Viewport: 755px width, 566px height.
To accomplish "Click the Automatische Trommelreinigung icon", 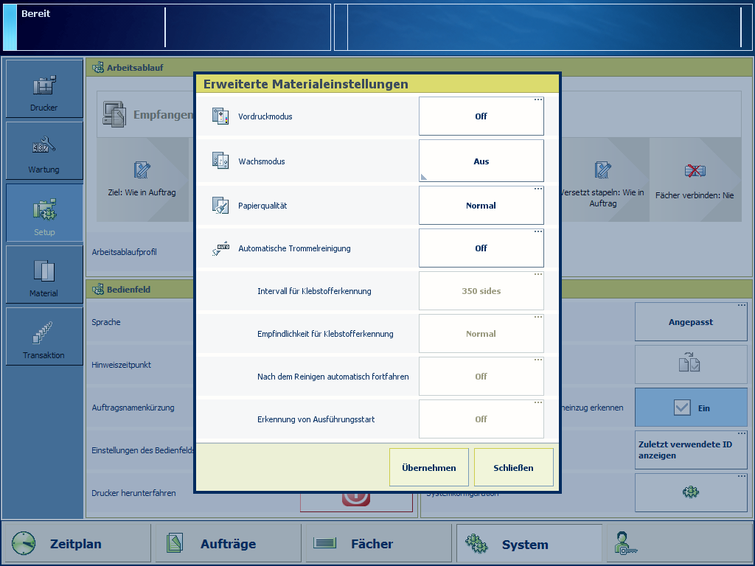I will (x=220, y=248).
